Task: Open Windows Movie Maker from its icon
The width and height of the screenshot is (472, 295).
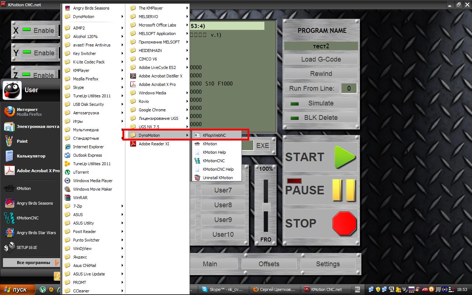Action: [67, 189]
